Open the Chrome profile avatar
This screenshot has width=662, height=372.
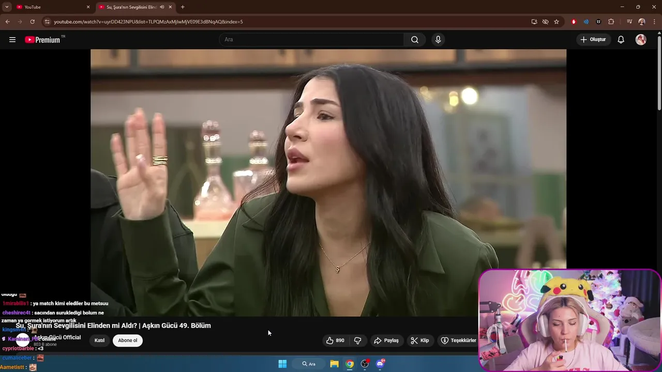pyautogui.click(x=642, y=22)
